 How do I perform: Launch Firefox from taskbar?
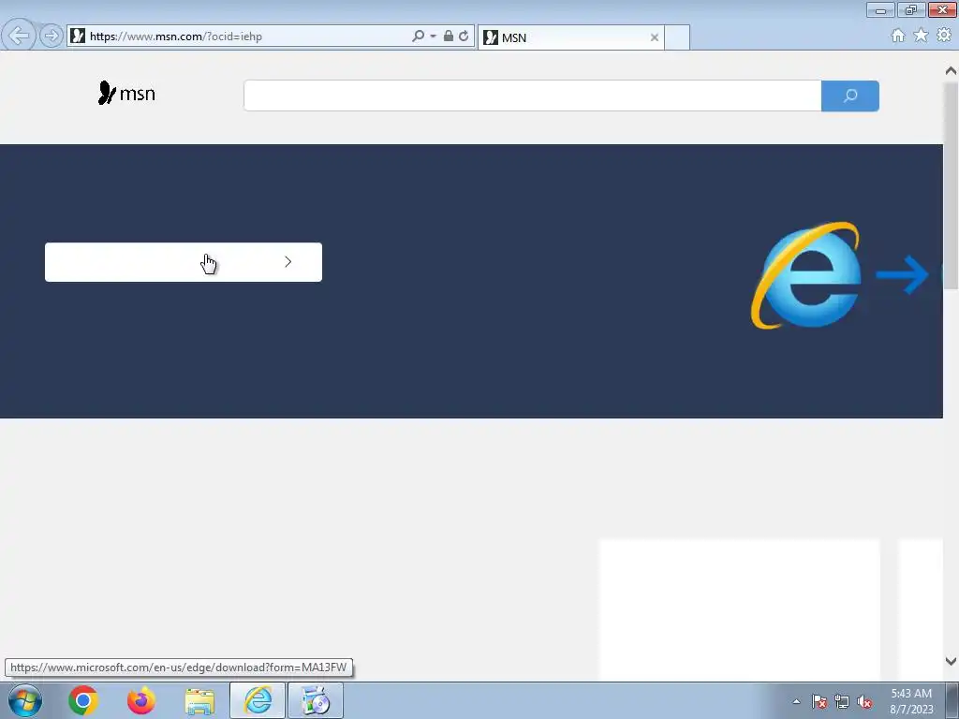coord(141,700)
